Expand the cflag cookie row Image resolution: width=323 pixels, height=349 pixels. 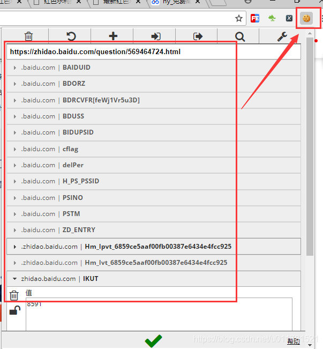pos(154,149)
